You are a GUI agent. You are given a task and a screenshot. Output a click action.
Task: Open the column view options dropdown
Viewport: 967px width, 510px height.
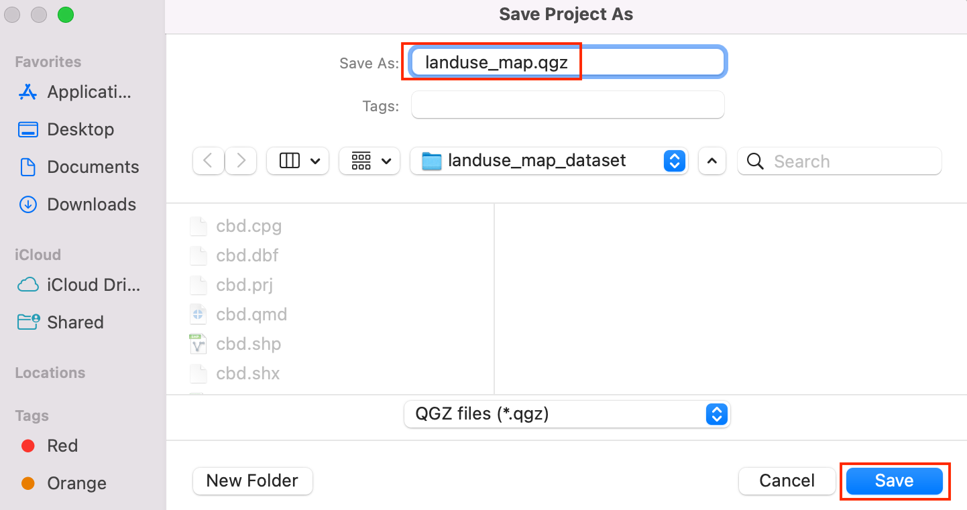coord(298,161)
